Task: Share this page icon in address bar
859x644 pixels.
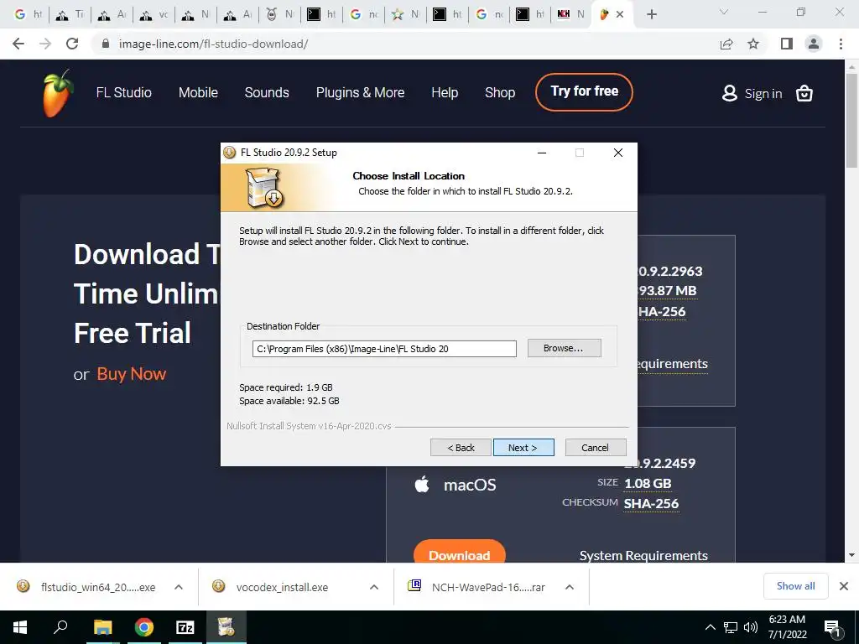Action: tap(726, 44)
